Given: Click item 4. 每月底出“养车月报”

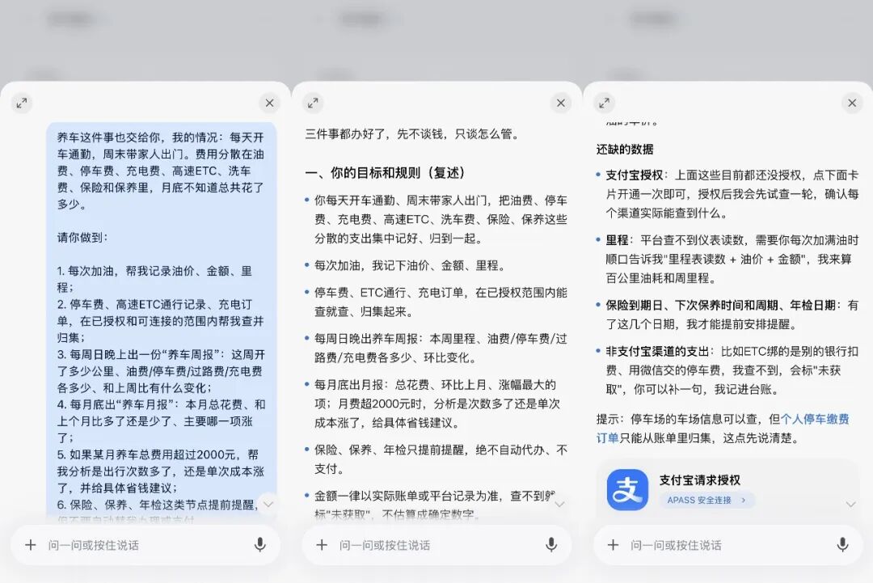Looking at the screenshot, I should tap(160, 421).
